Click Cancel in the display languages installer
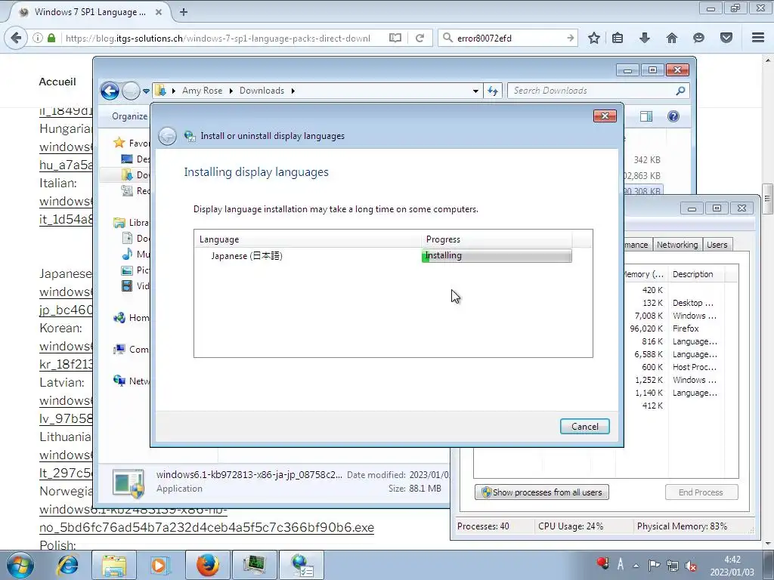This screenshot has width=774, height=580. pos(584,427)
